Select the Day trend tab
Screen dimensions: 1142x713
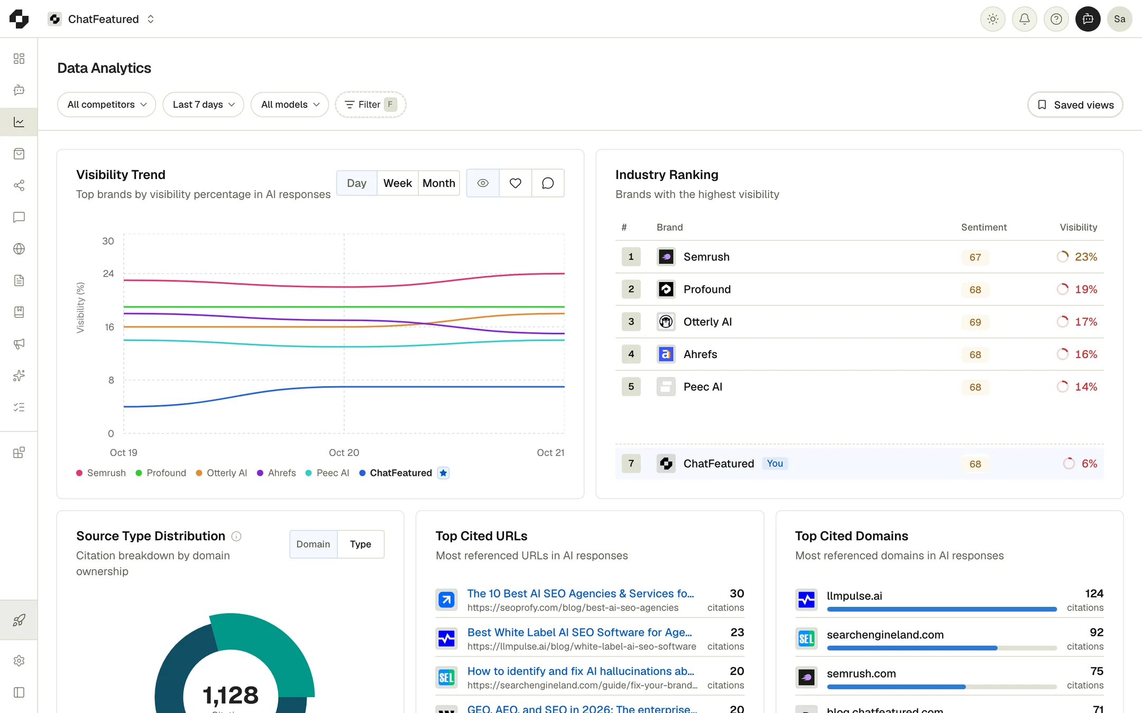click(357, 183)
